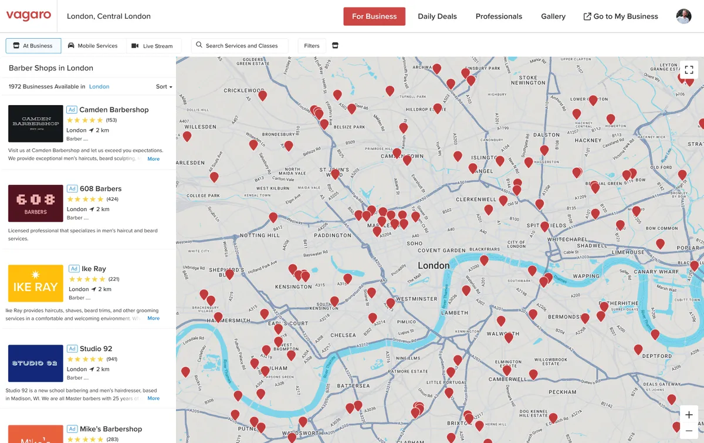The image size is (704, 443).
Task: Open Camden Barbershop listing title
Action: 114,110
